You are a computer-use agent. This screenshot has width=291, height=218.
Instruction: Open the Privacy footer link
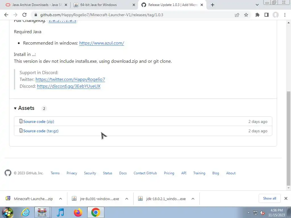click(72, 173)
